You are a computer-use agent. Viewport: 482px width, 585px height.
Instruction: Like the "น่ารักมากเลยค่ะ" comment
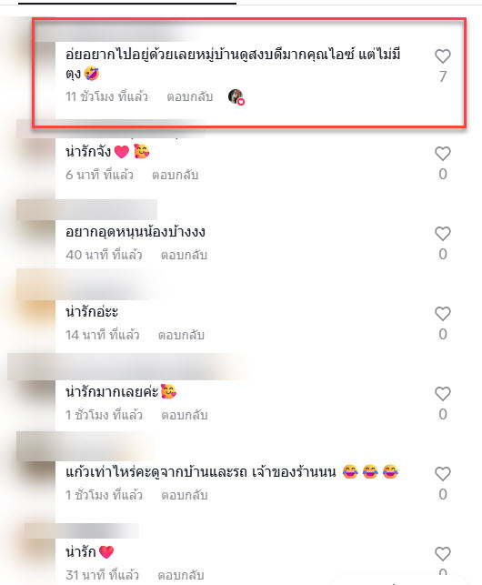tap(443, 394)
